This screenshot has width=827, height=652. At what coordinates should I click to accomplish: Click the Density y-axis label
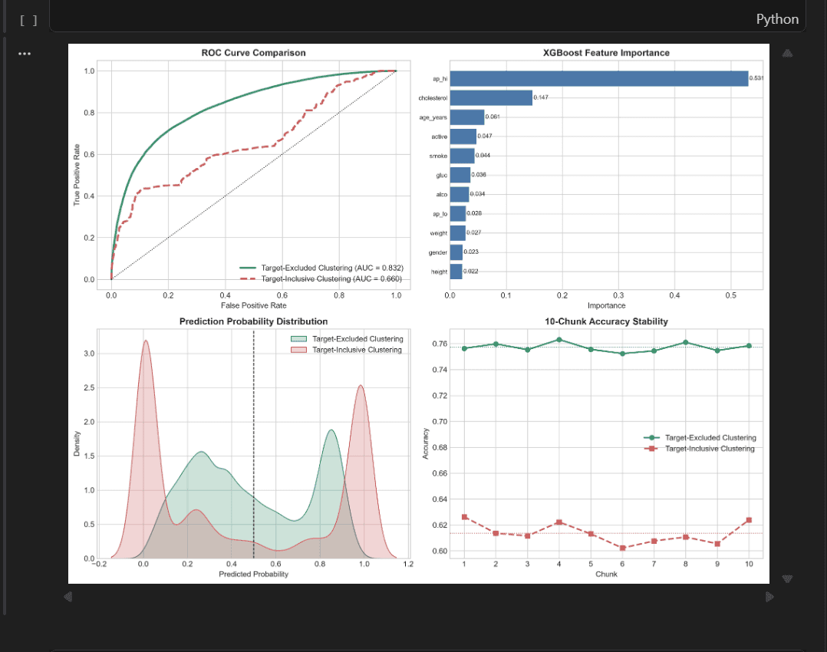77,443
